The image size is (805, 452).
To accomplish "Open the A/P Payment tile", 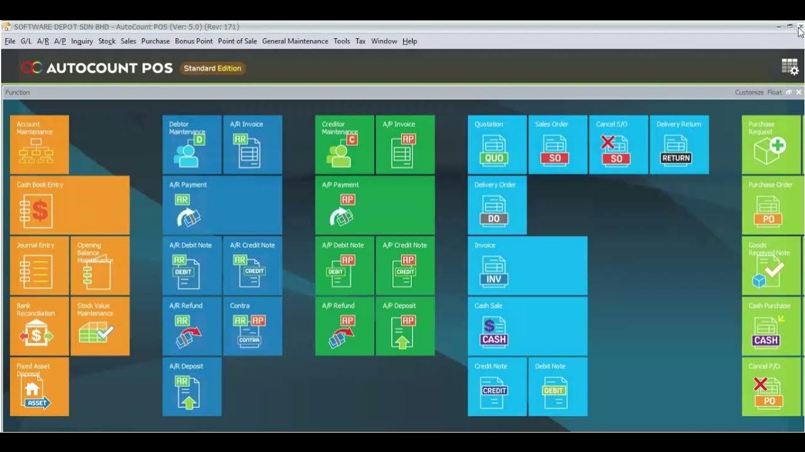I will pyautogui.click(x=375, y=205).
